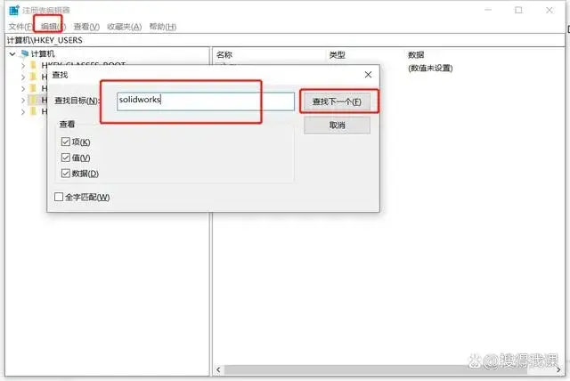Open the 文件(F) menu
The width and height of the screenshot is (570, 381).
20,27
